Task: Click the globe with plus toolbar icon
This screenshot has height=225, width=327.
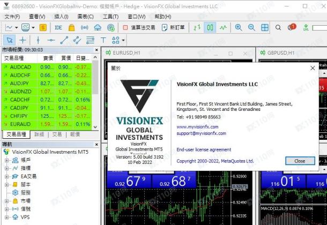Action: pyautogui.click(x=111, y=27)
